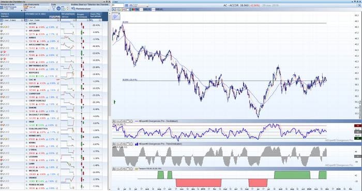Clear the Mini graphiques column filter

[x=74, y=20]
